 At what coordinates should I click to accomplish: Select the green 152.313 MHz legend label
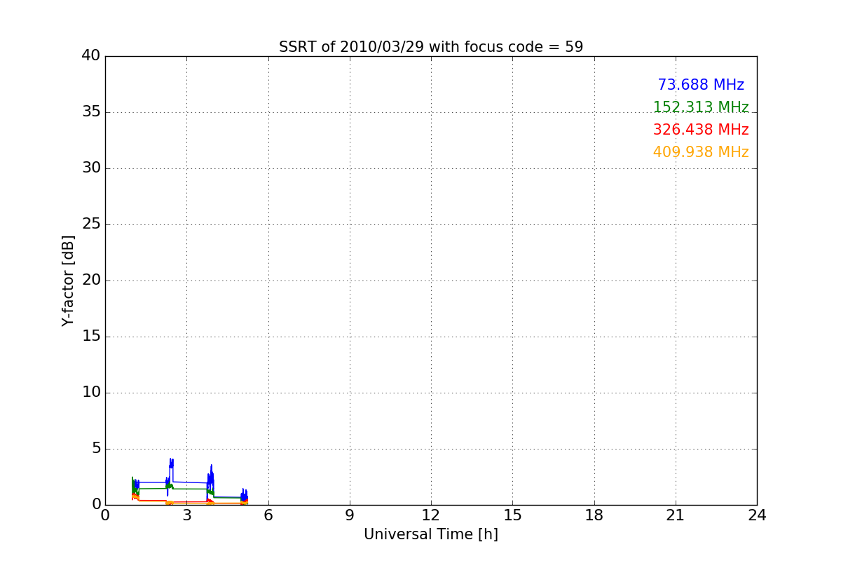[x=701, y=107]
